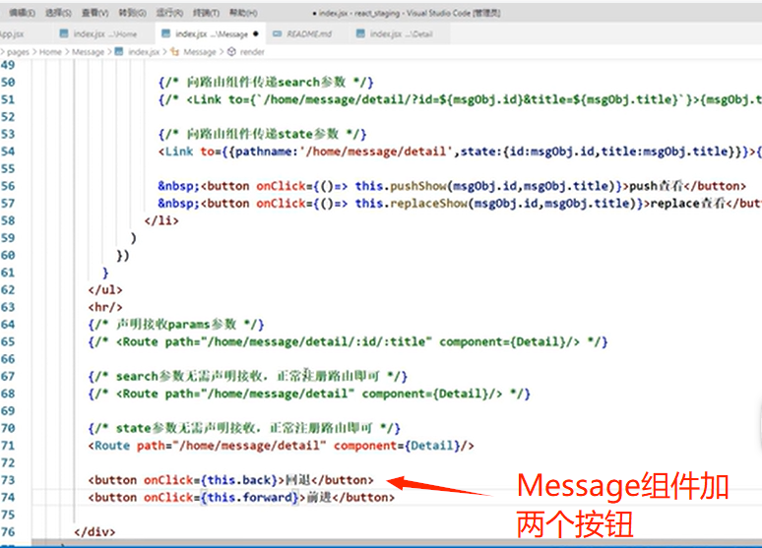
Task: Click component={Detail} on line 71
Action: [397, 446]
